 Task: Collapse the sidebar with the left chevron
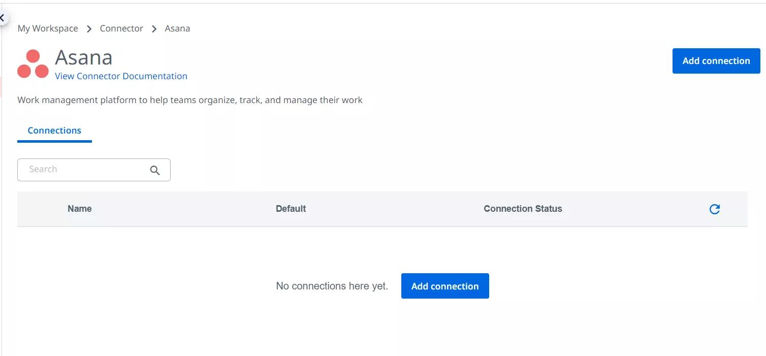(3, 18)
